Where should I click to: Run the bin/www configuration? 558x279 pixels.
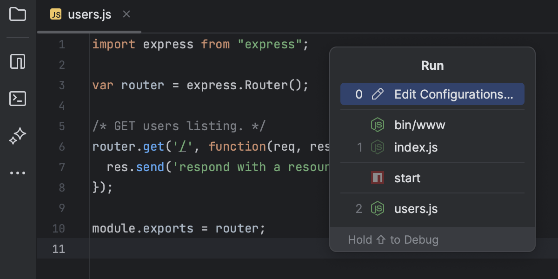pos(419,125)
